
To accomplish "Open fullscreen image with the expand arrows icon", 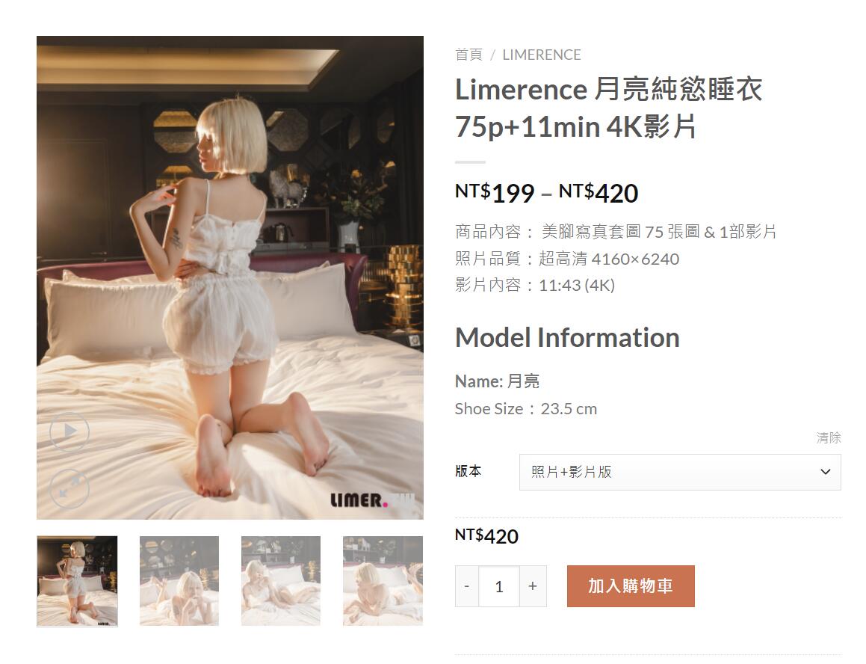I will click(69, 488).
